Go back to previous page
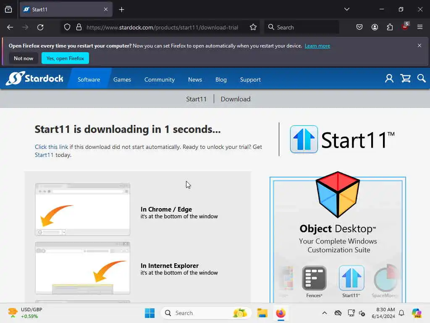430x323 pixels. tap(10, 27)
